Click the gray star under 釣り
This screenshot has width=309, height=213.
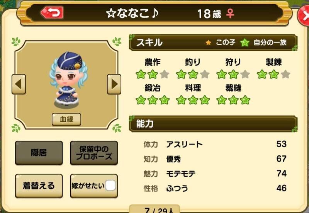tap(205, 74)
